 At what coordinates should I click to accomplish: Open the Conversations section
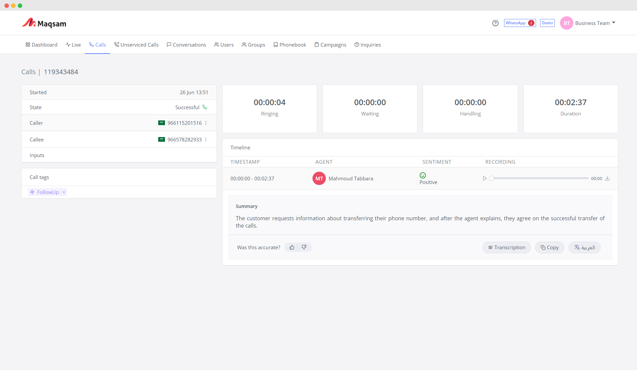pos(186,45)
